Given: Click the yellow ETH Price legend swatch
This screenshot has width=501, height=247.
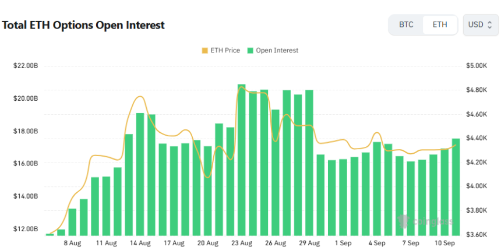Looking at the screenshot, I should [205, 51].
